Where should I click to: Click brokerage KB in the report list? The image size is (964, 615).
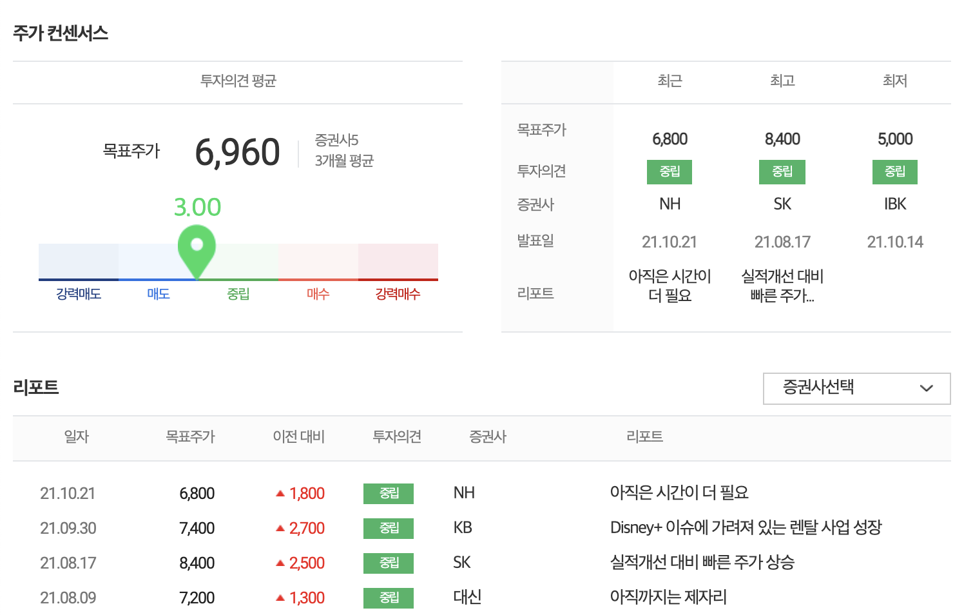point(463,528)
